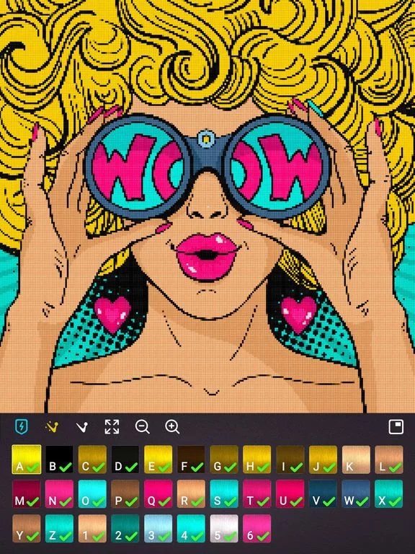Pick golden swatch J
Screen dimensions: 415x554
tap(323, 460)
